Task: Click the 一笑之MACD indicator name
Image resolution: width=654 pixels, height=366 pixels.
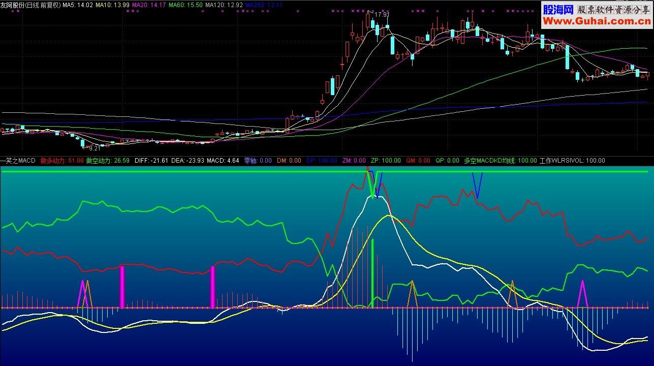Action: pyautogui.click(x=18, y=161)
